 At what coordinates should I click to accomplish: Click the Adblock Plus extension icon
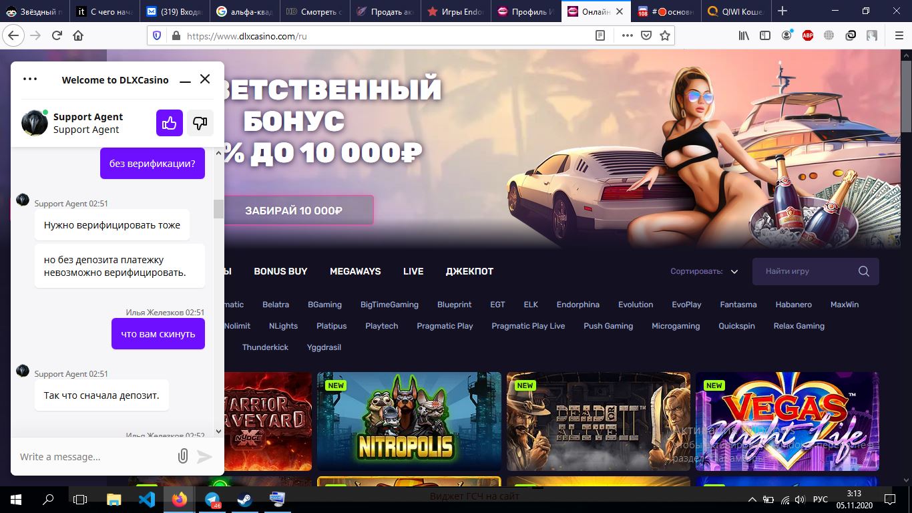click(808, 35)
